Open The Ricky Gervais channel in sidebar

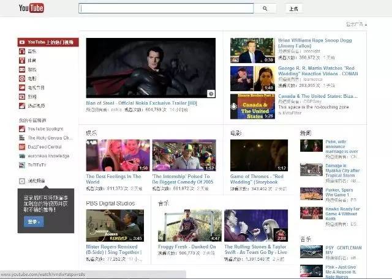coord(49,138)
